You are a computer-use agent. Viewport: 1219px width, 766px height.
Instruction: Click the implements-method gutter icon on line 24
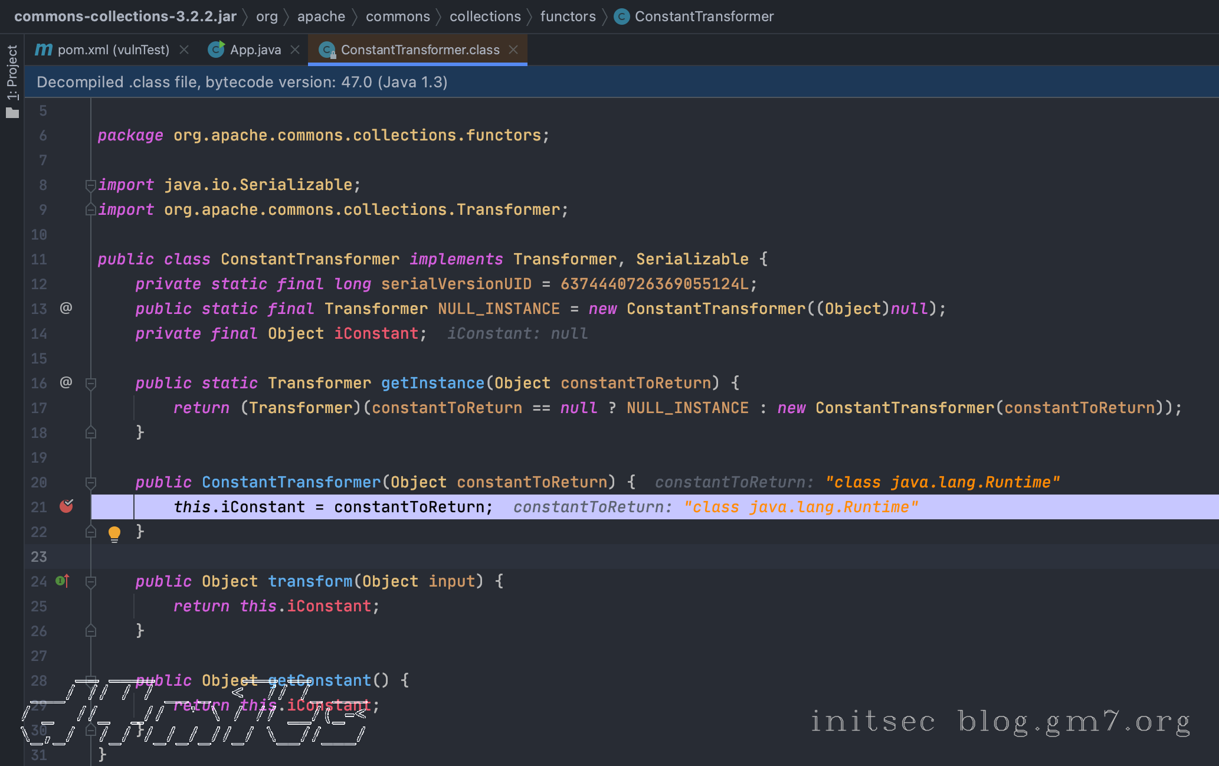point(63,581)
